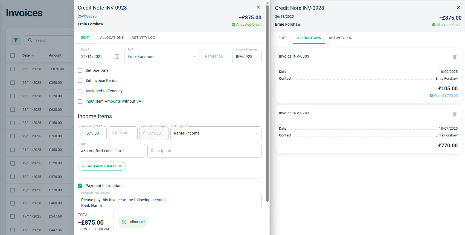Image resolution: width=465 pixels, height=235 pixels.
Task: Click the Out of £770.00 link
Action: pos(446,96)
